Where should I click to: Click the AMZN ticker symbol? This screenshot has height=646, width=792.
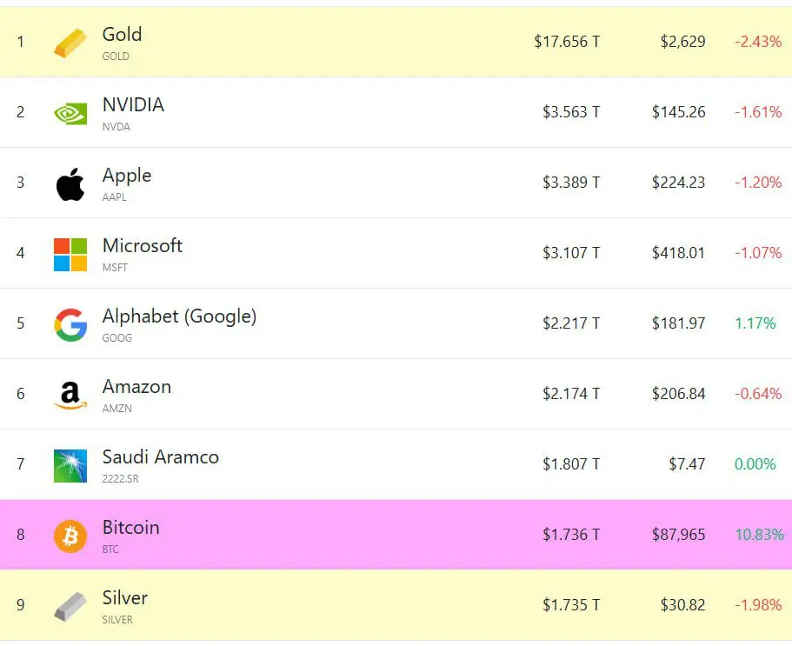tap(117, 408)
